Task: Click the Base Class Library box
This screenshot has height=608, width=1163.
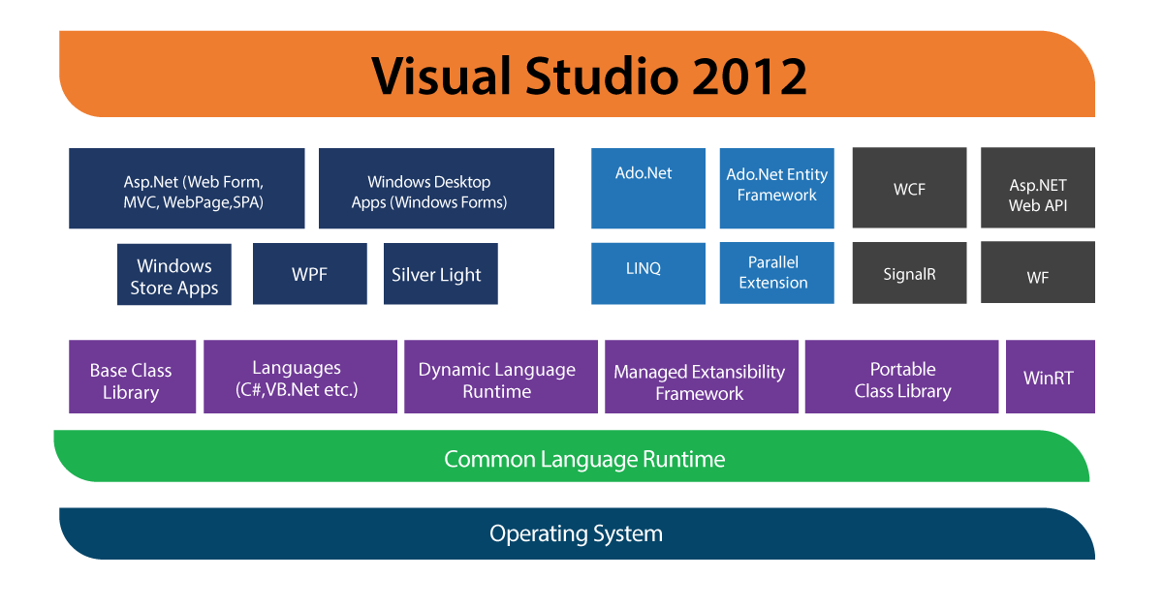Action: [133, 377]
